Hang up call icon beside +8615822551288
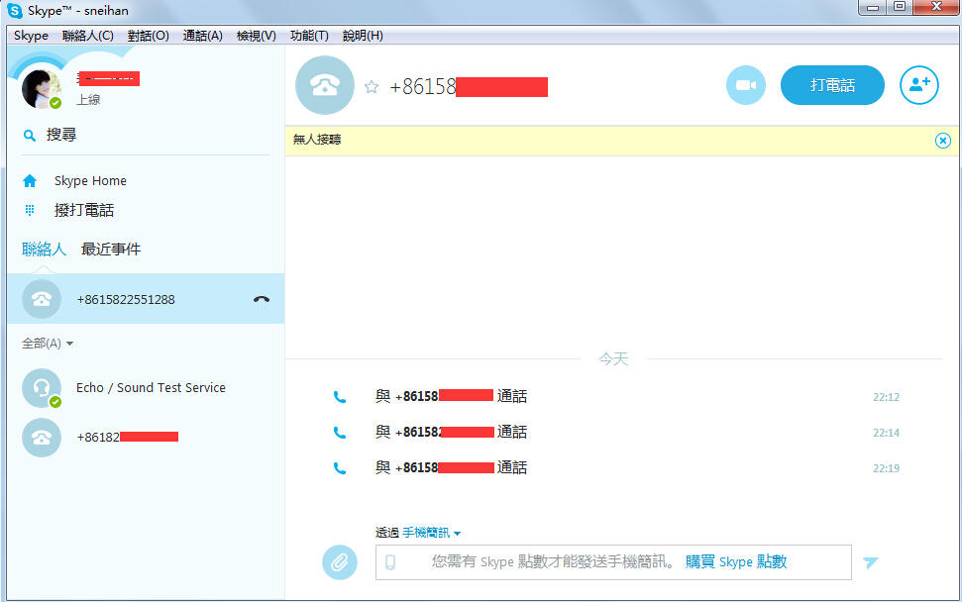Viewport: 962px width, 602px height. [x=262, y=299]
